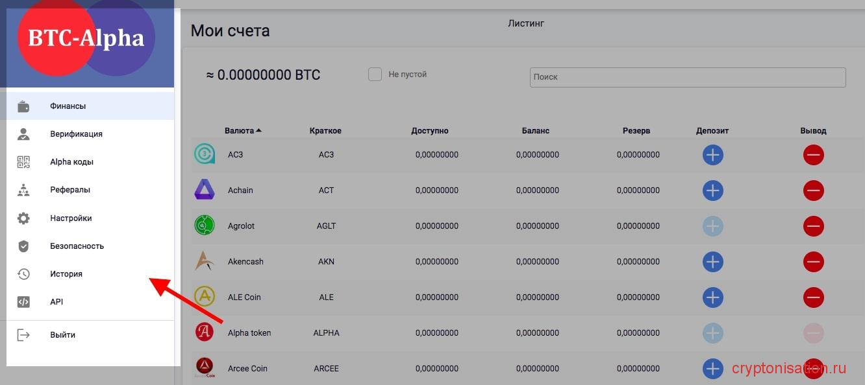Image resolution: width=865 pixels, height=385 pixels.
Task: Click the BTC-Alpha logo
Action: [x=86, y=39]
